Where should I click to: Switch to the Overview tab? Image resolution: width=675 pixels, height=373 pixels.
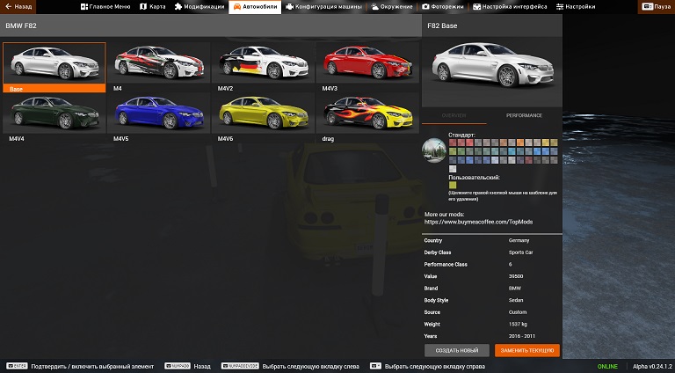point(454,115)
